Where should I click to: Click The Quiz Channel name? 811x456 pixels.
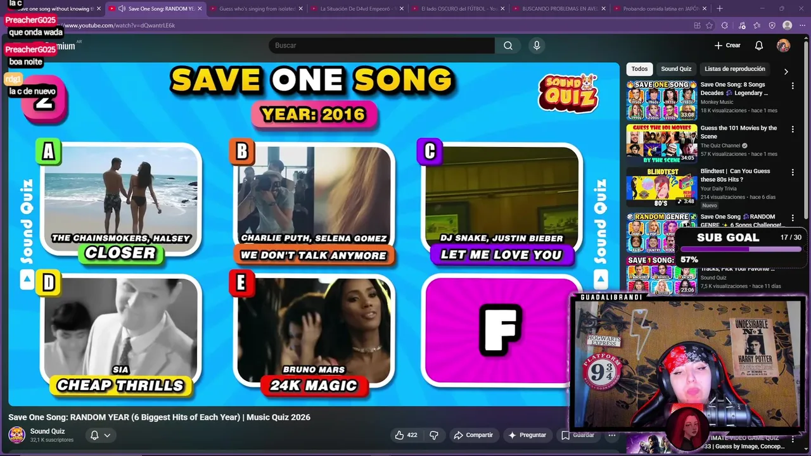pyautogui.click(x=720, y=146)
